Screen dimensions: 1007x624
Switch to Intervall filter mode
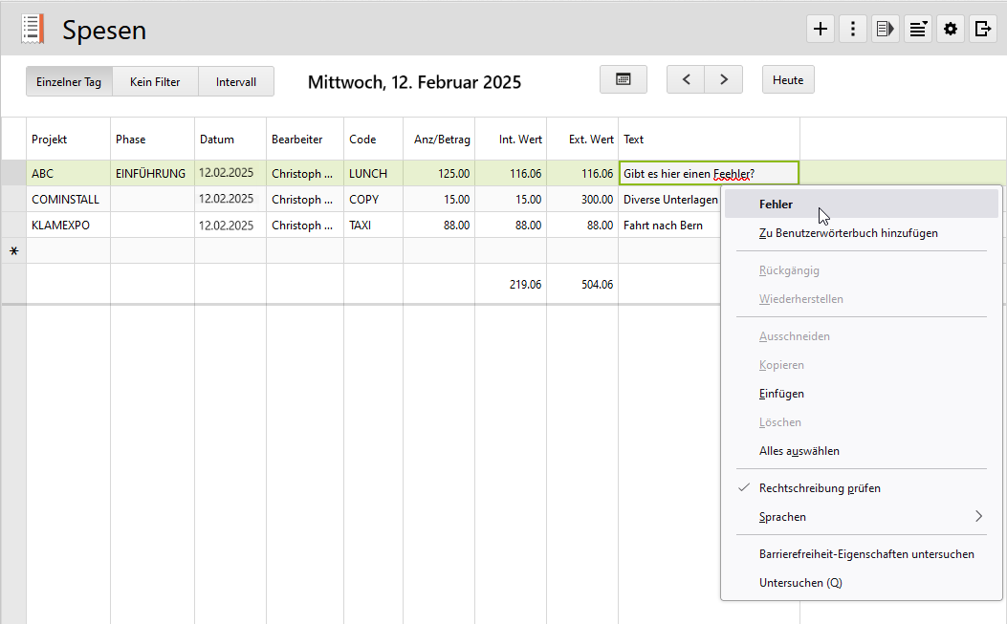pyautogui.click(x=236, y=81)
